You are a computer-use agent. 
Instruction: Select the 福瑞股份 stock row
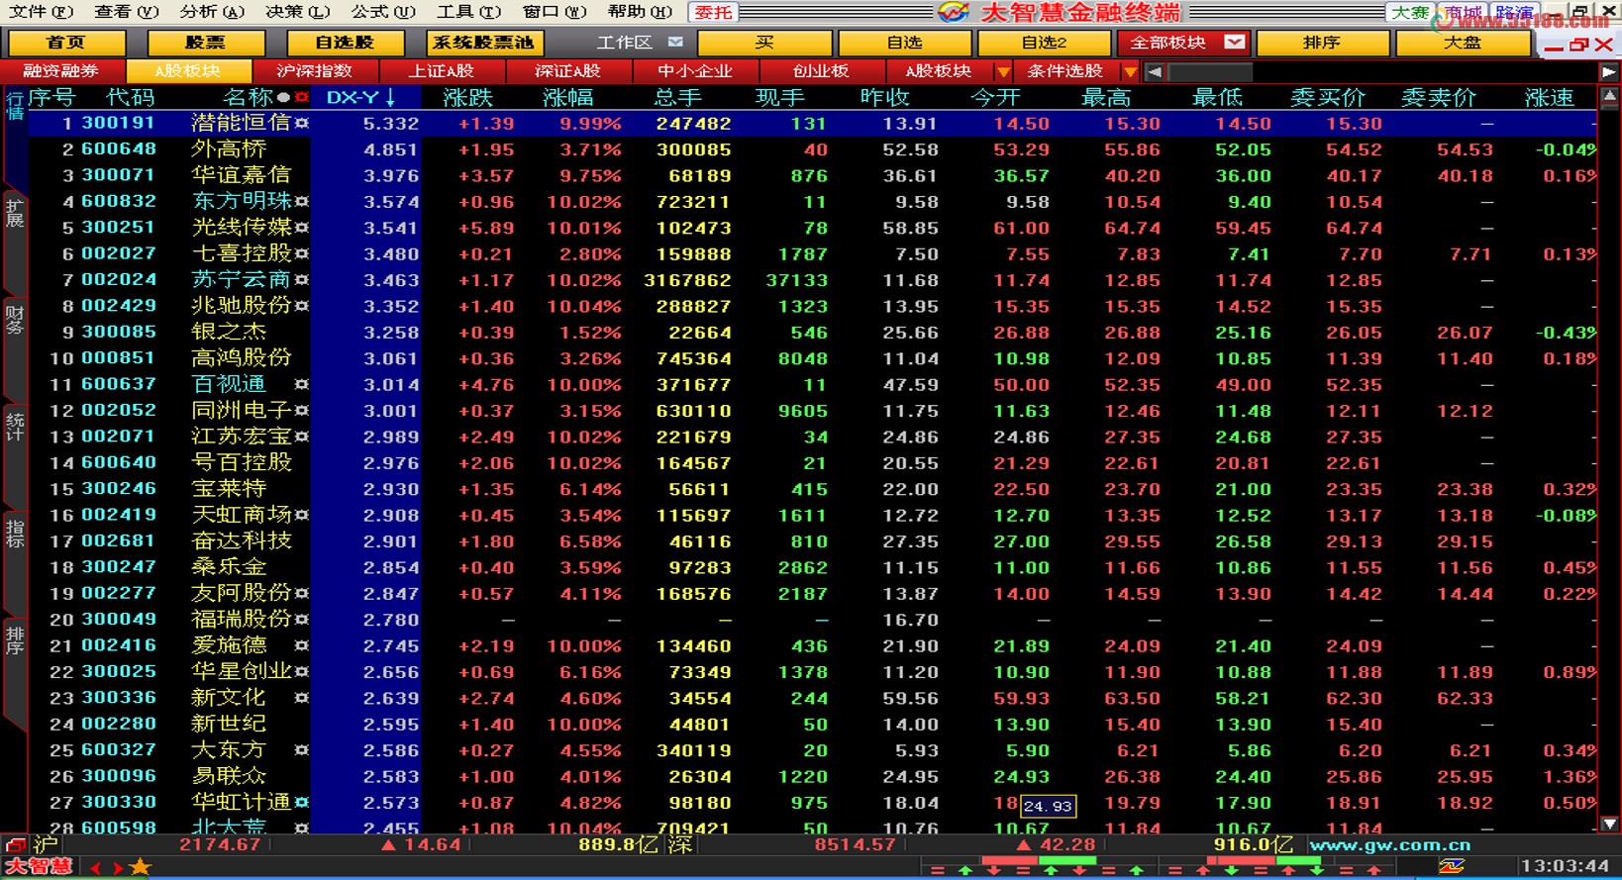pyautogui.click(x=812, y=620)
